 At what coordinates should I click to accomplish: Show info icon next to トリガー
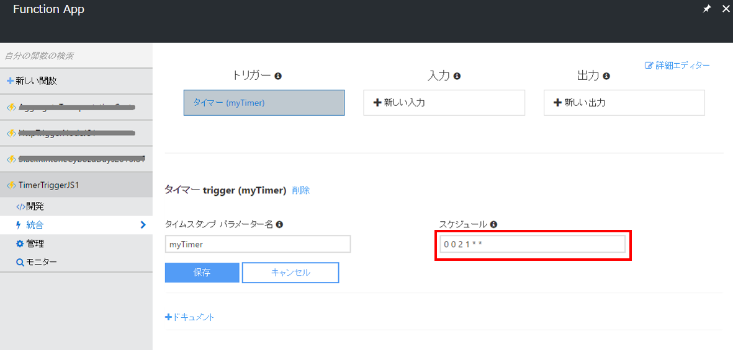coord(278,76)
